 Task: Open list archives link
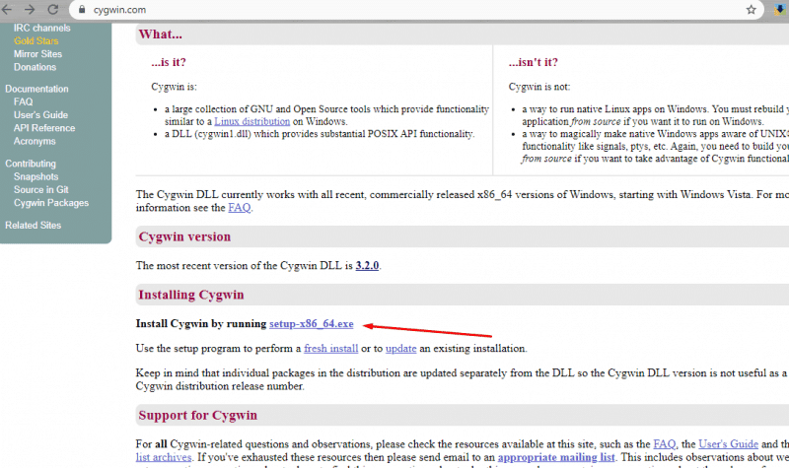tap(164, 457)
